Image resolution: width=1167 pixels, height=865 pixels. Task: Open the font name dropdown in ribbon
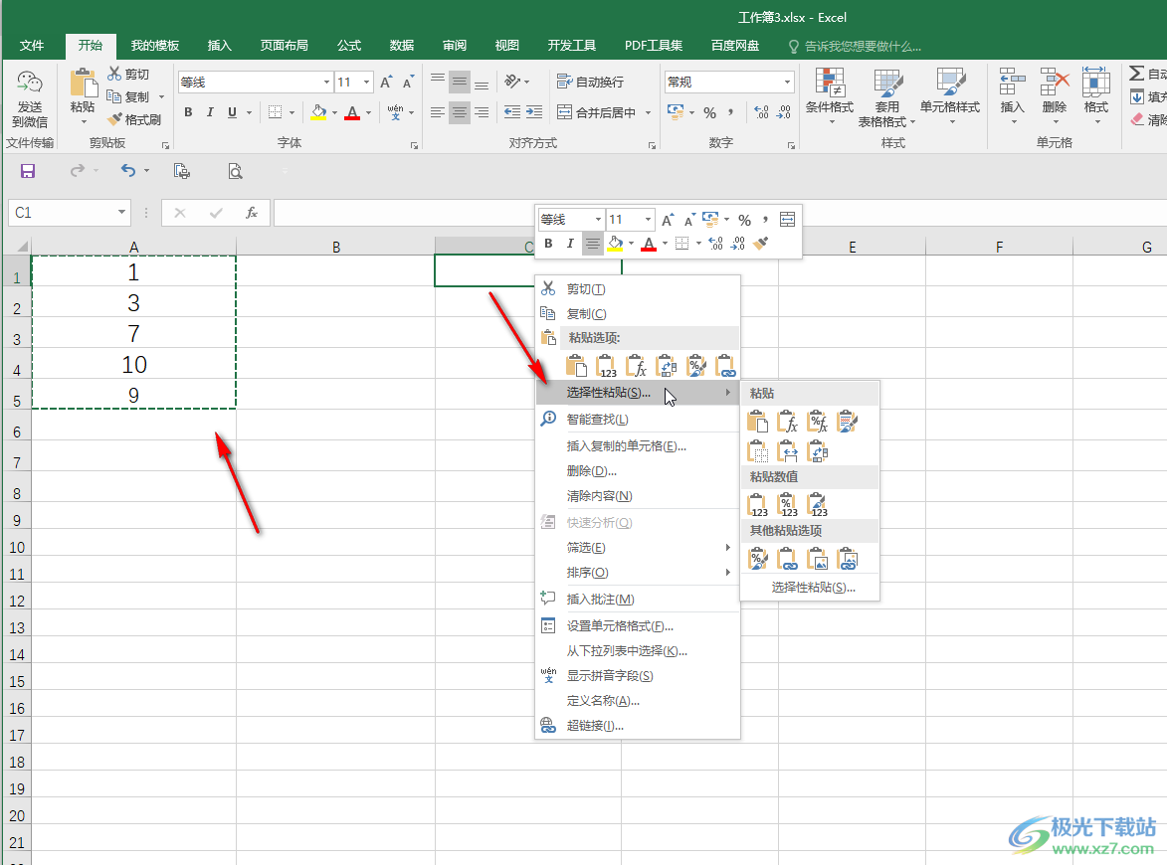point(326,83)
